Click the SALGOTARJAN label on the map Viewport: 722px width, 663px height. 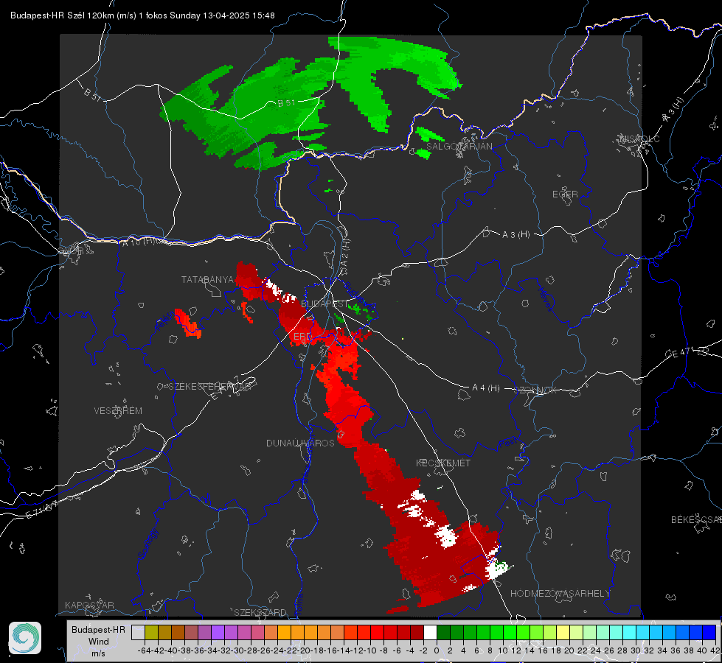point(459,147)
